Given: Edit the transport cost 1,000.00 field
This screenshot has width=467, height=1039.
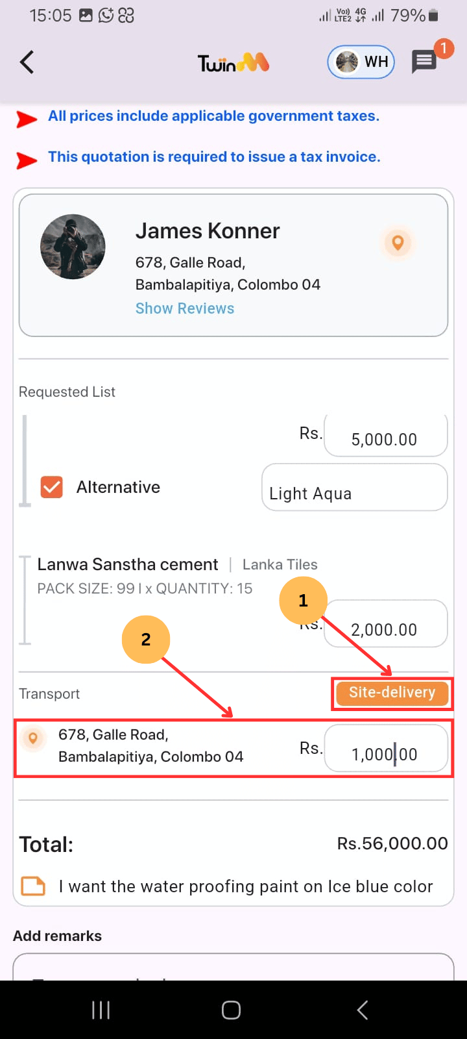Looking at the screenshot, I should pos(385,749).
